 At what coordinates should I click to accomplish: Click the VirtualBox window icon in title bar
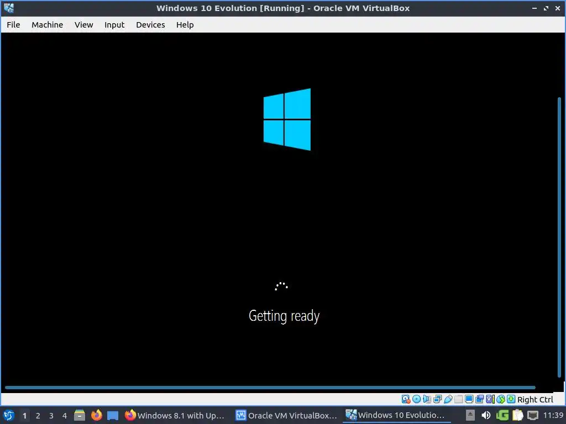pos(9,8)
